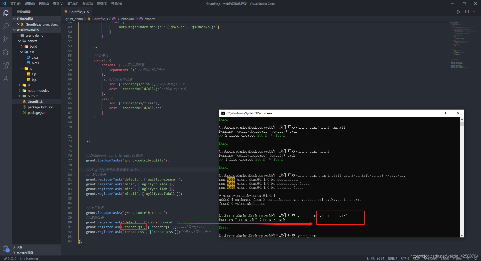
Task: Open the Explorer view in activity bar
Action: (6, 13)
